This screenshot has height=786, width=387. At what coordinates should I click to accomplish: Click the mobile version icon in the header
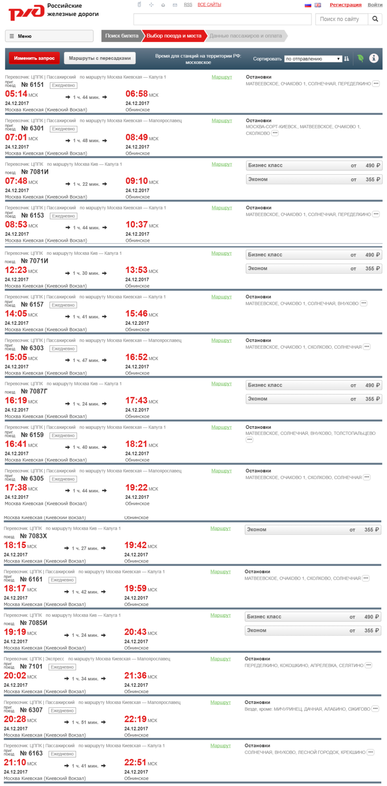click(x=139, y=5)
